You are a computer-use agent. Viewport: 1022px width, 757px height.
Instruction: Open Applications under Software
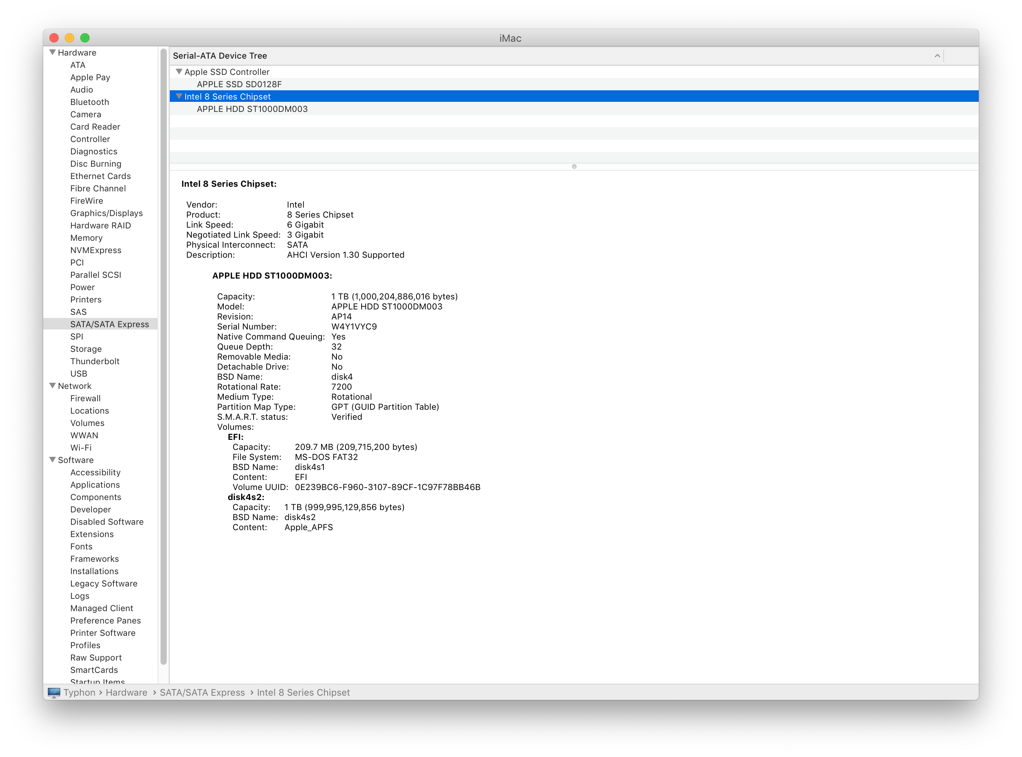click(95, 485)
